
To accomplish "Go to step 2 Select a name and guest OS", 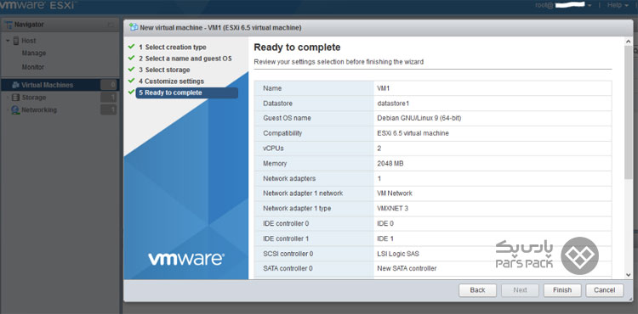I will pyautogui.click(x=185, y=59).
